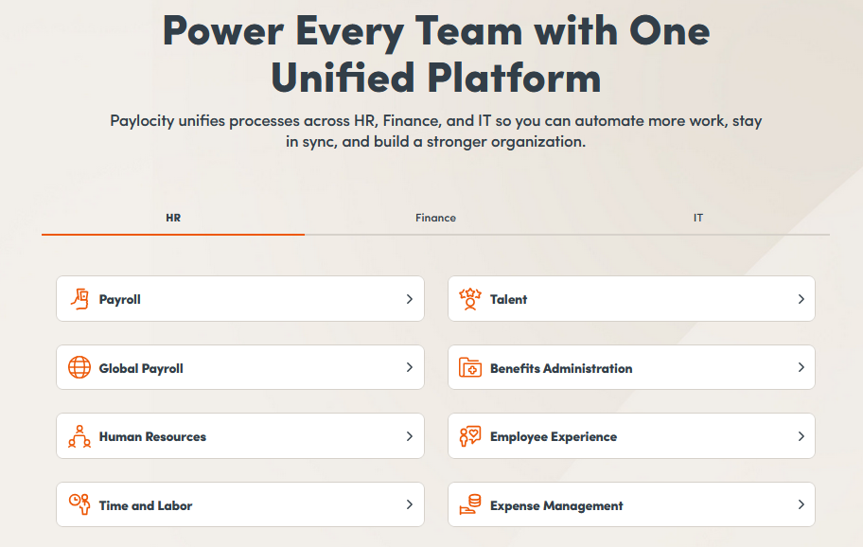
Task: Open Expense Management chevron arrow
Action: [801, 504]
